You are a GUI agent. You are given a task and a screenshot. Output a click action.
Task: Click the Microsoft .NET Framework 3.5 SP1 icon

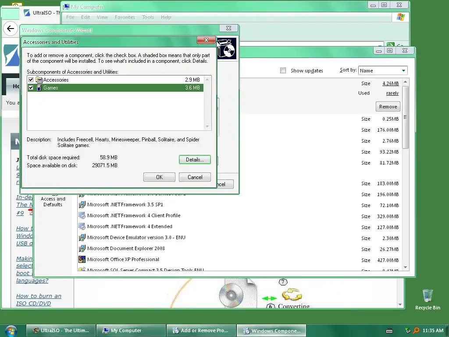[82, 204]
